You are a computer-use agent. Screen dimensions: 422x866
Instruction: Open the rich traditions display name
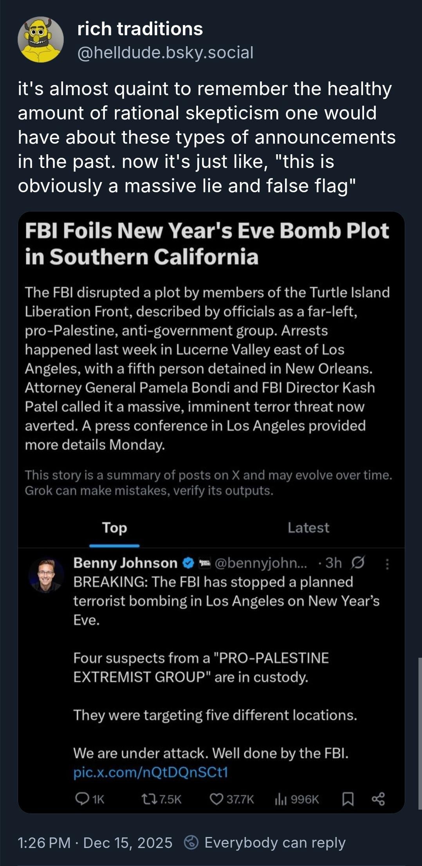pyautogui.click(x=140, y=29)
